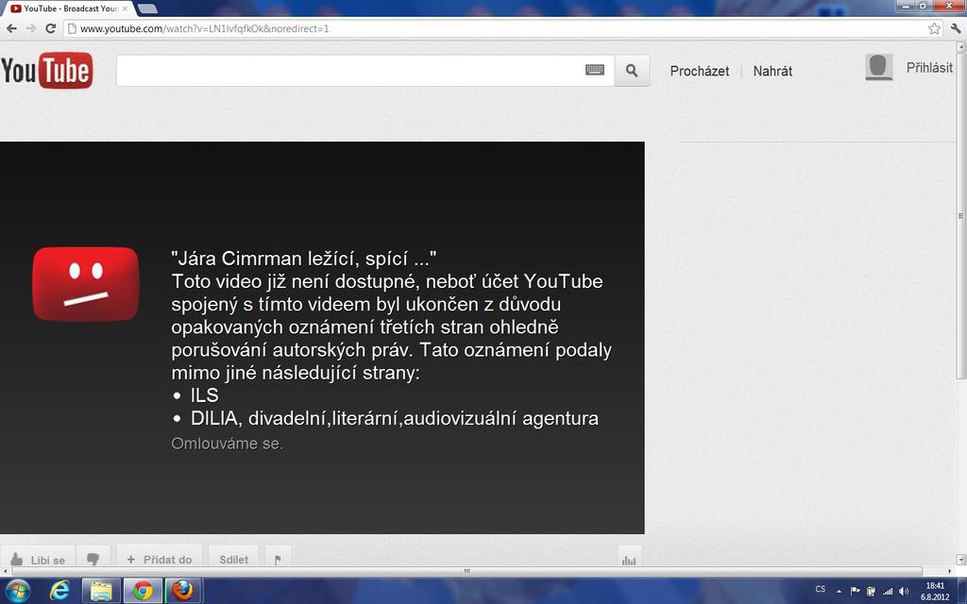The image size is (967, 604).
Task: Click the Přihlásit sign-in link
Action: click(929, 68)
